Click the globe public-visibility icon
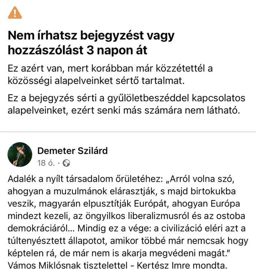Image resolution: width=256 pixels, height=275 pixels. click(x=66, y=163)
